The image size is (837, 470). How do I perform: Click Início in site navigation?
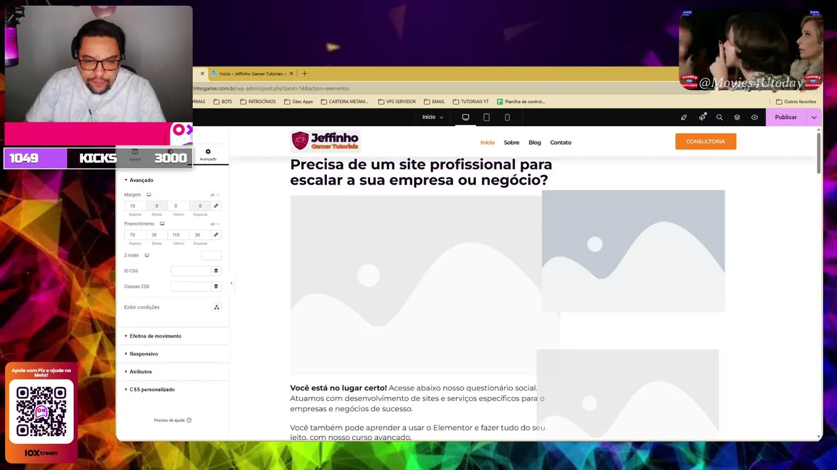488,142
